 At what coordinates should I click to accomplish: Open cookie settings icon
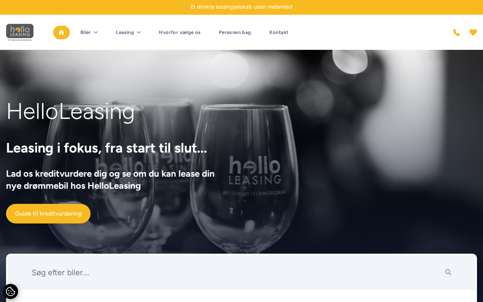(11, 291)
